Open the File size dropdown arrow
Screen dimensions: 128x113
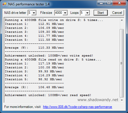pos(65,13)
